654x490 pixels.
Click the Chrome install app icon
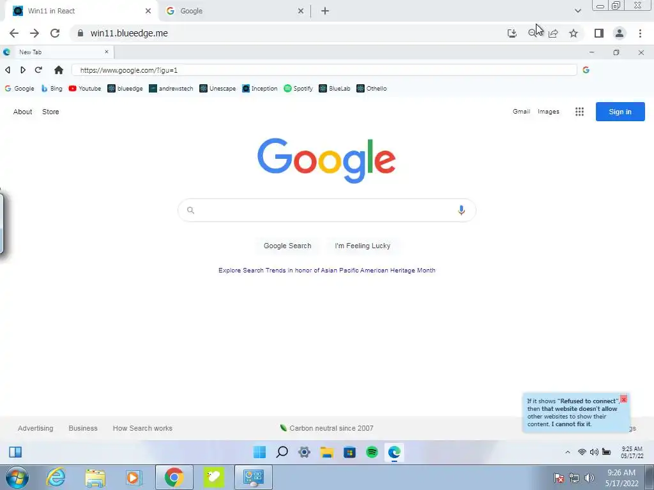point(512,33)
